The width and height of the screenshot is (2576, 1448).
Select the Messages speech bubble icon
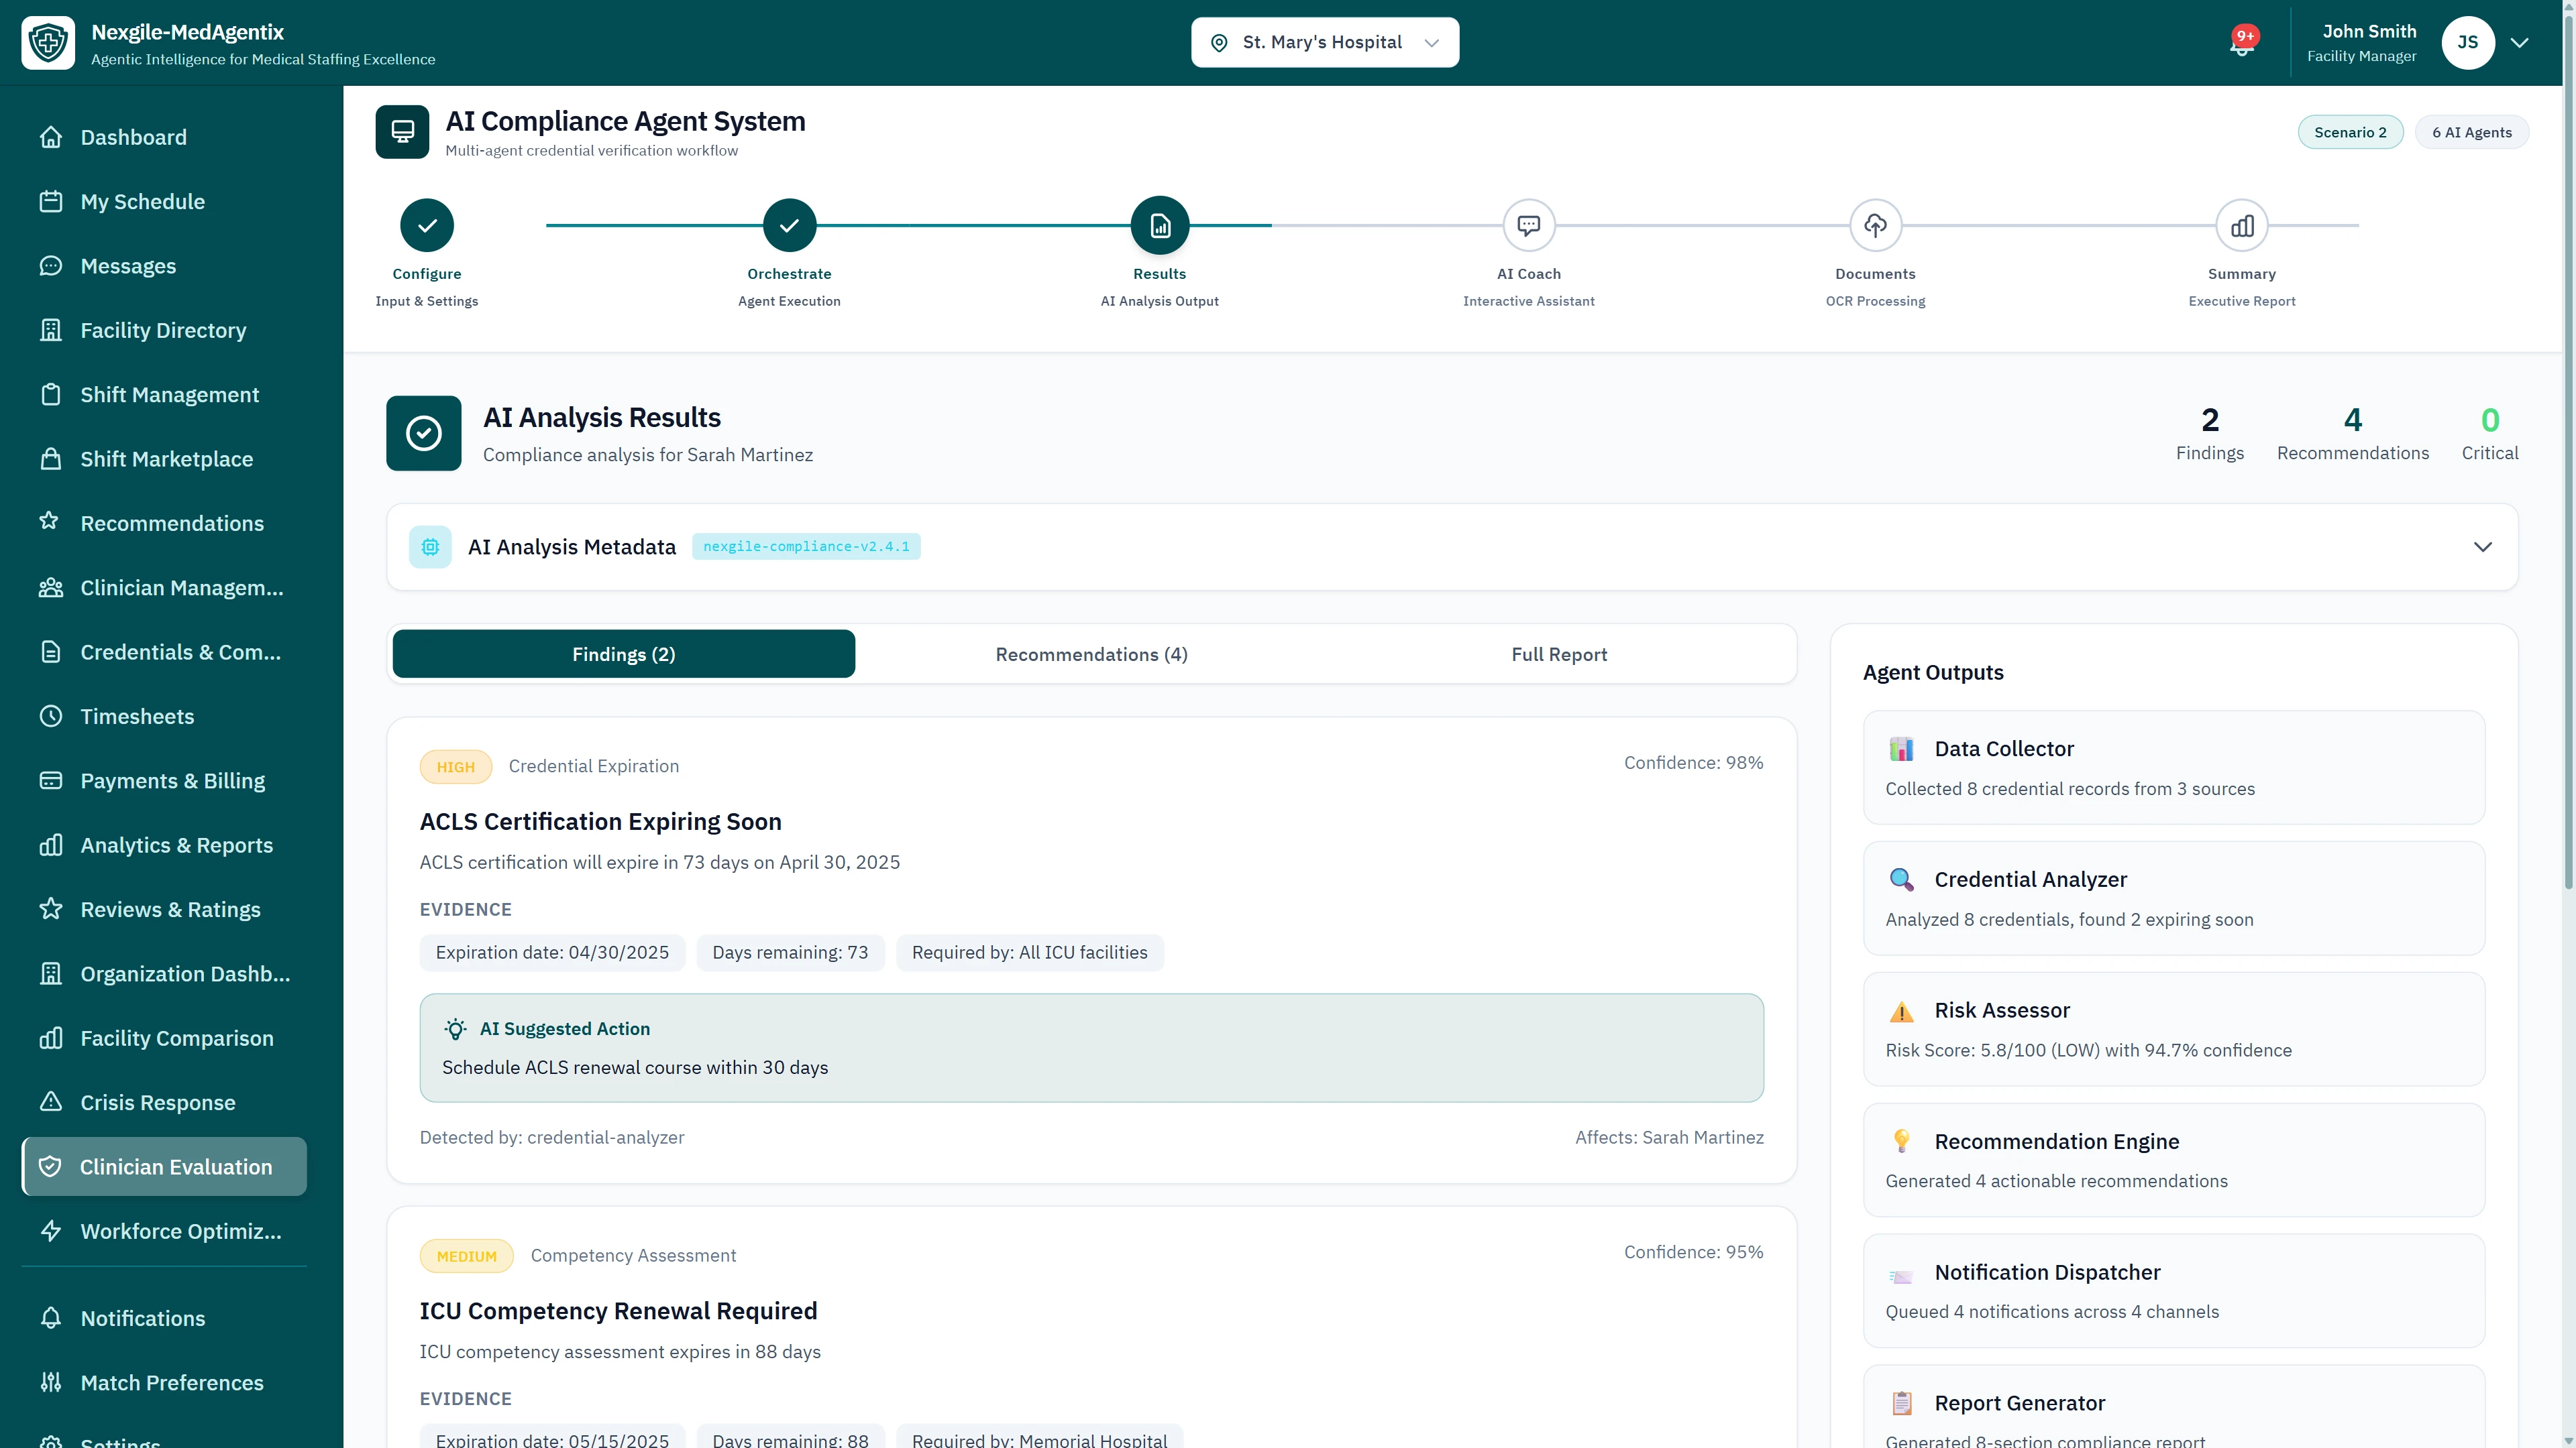[51, 266]
